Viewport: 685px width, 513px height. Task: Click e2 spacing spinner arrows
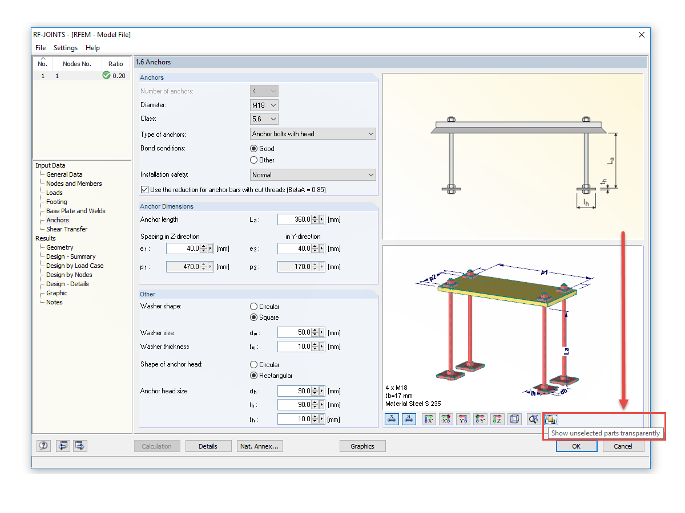[x=315, y=249]
